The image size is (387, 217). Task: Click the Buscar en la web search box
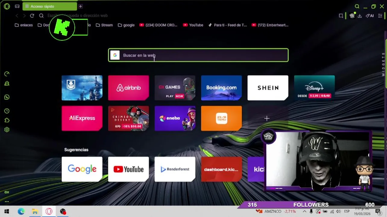point(198,55)
